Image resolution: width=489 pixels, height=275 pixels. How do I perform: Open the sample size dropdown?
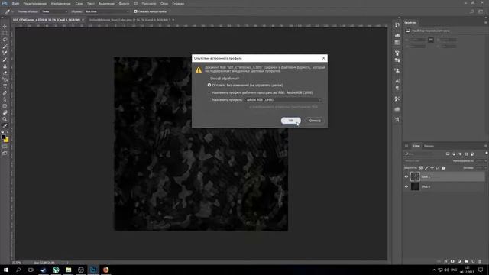click(x=54, y=11)
